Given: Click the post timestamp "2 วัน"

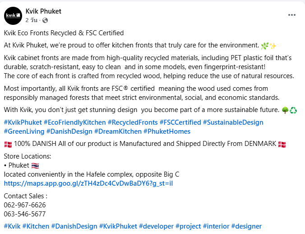Looking at the screenshot, I should pos(32,20).
